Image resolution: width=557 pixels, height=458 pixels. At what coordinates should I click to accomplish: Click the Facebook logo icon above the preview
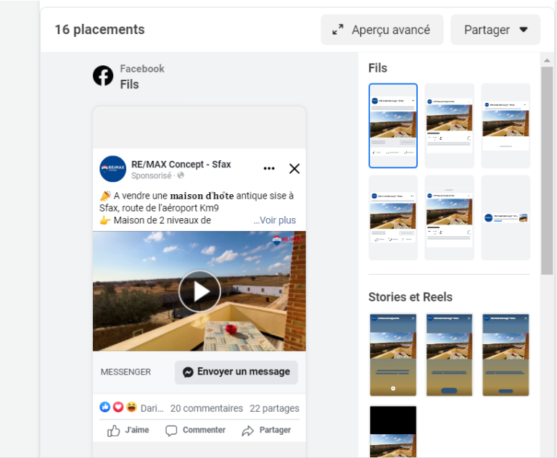tap(103, 76)
